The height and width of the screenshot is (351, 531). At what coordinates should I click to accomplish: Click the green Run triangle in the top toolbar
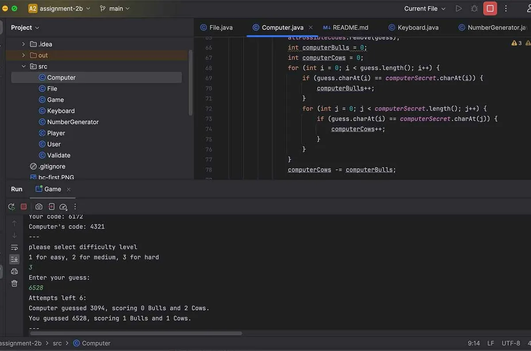(x=459, y=8)
